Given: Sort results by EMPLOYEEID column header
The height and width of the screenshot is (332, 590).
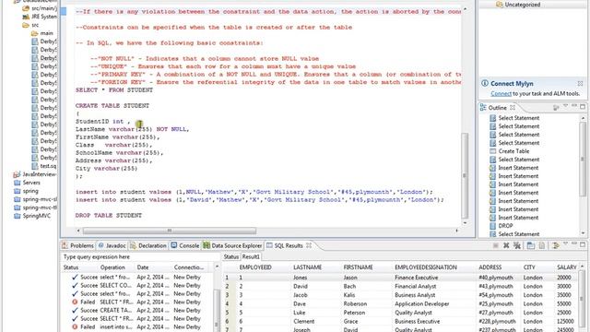Looking at the screenshot, I should click(x=255, y=267).
